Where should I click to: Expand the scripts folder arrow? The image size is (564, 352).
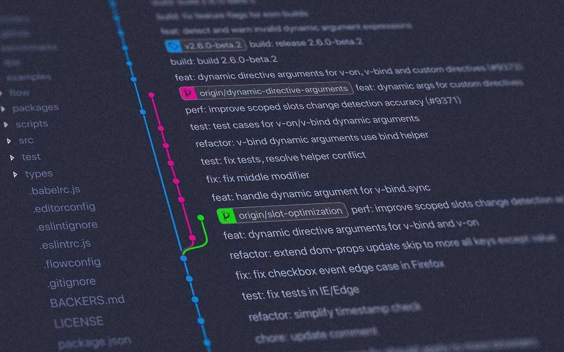click(6, 124)
